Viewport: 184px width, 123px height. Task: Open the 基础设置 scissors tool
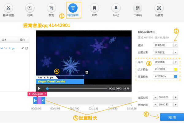click(8, 10)
